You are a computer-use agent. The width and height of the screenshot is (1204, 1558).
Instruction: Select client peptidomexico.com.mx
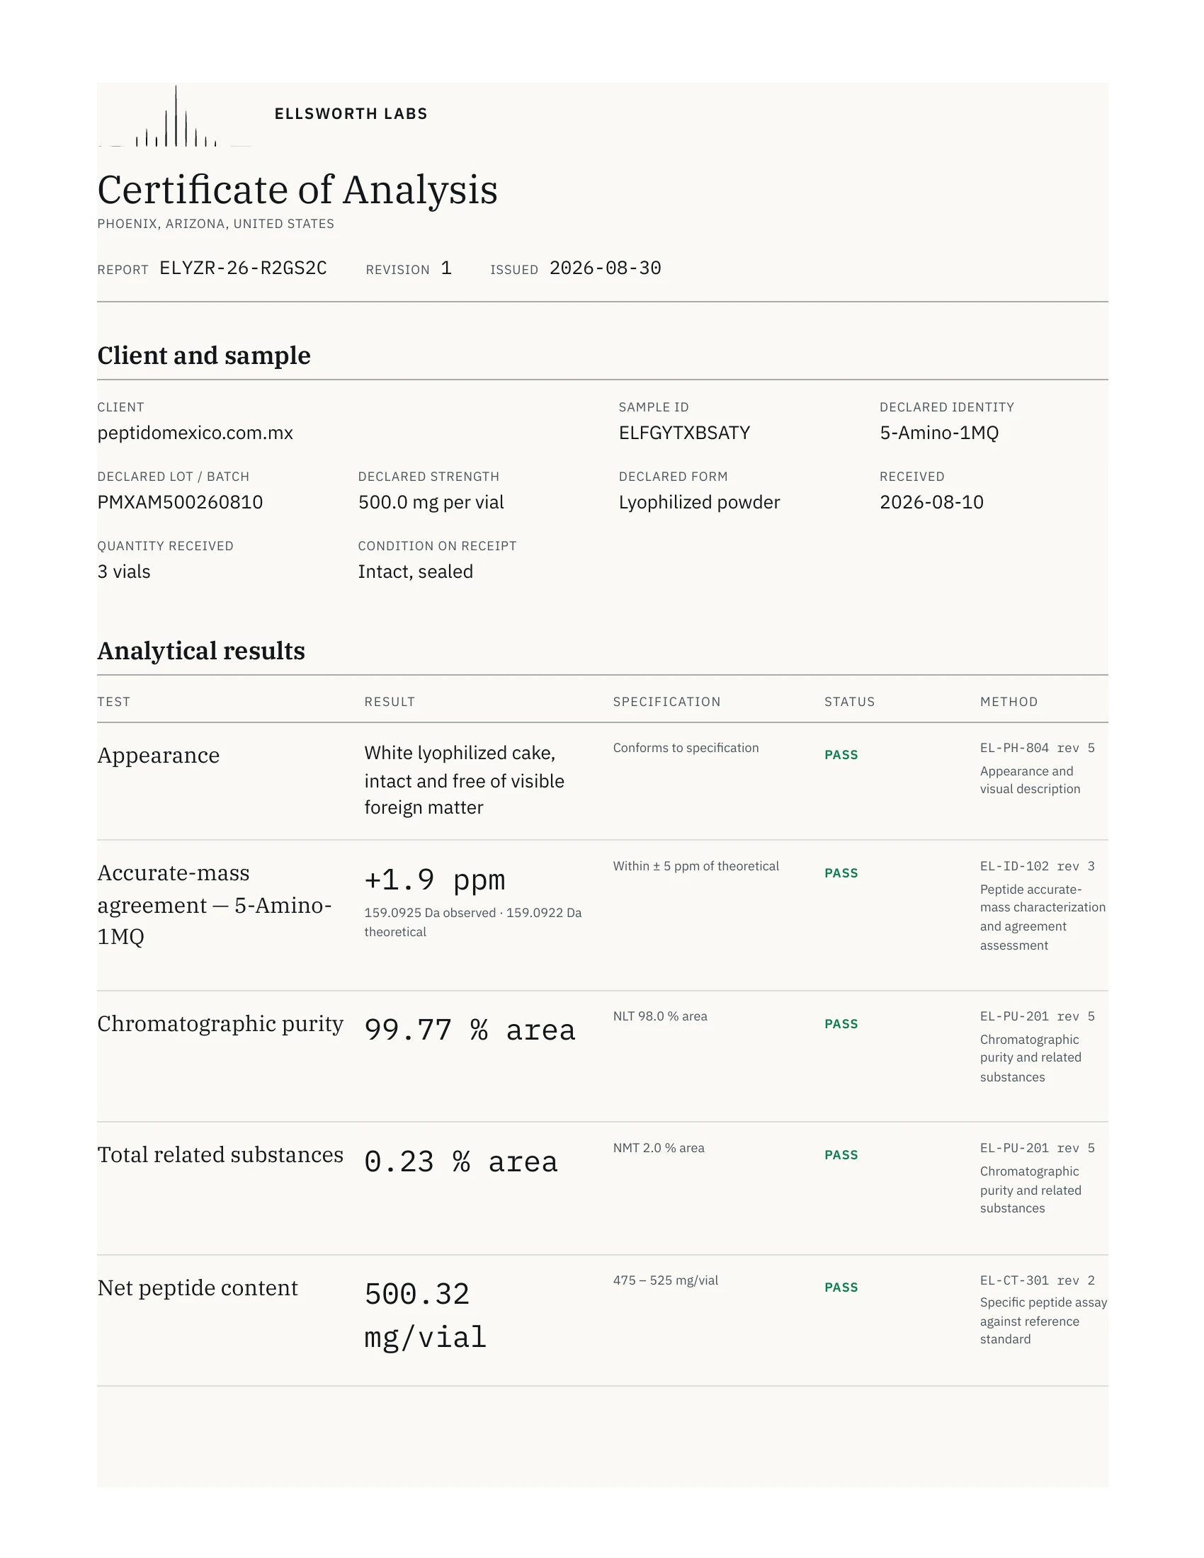(x=195, y=433)
